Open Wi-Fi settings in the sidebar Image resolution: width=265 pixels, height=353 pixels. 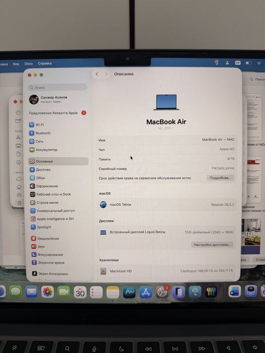click(x=37, y=125)
